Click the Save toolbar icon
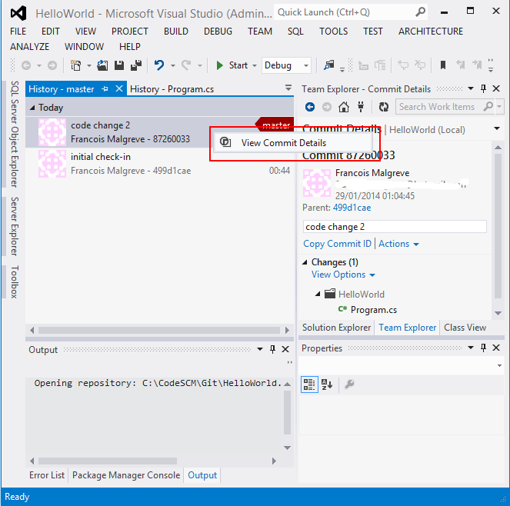Image resolution: width=510 pixels, height=506 pixels. click(119, 65)
